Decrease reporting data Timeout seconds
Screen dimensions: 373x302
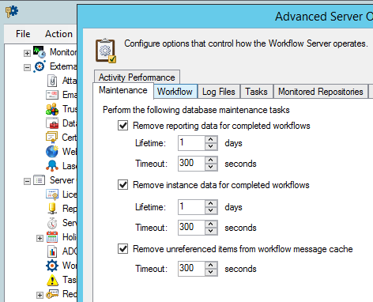(x=211, y=167)
